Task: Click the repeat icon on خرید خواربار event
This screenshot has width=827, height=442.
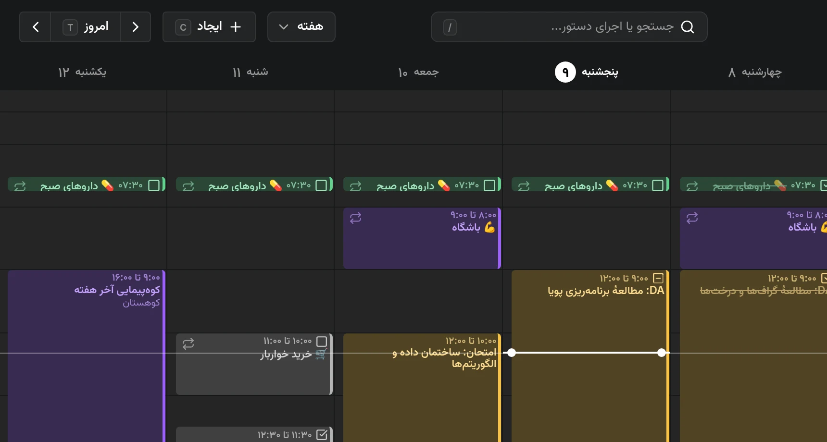Action: (x=188, y=344)
